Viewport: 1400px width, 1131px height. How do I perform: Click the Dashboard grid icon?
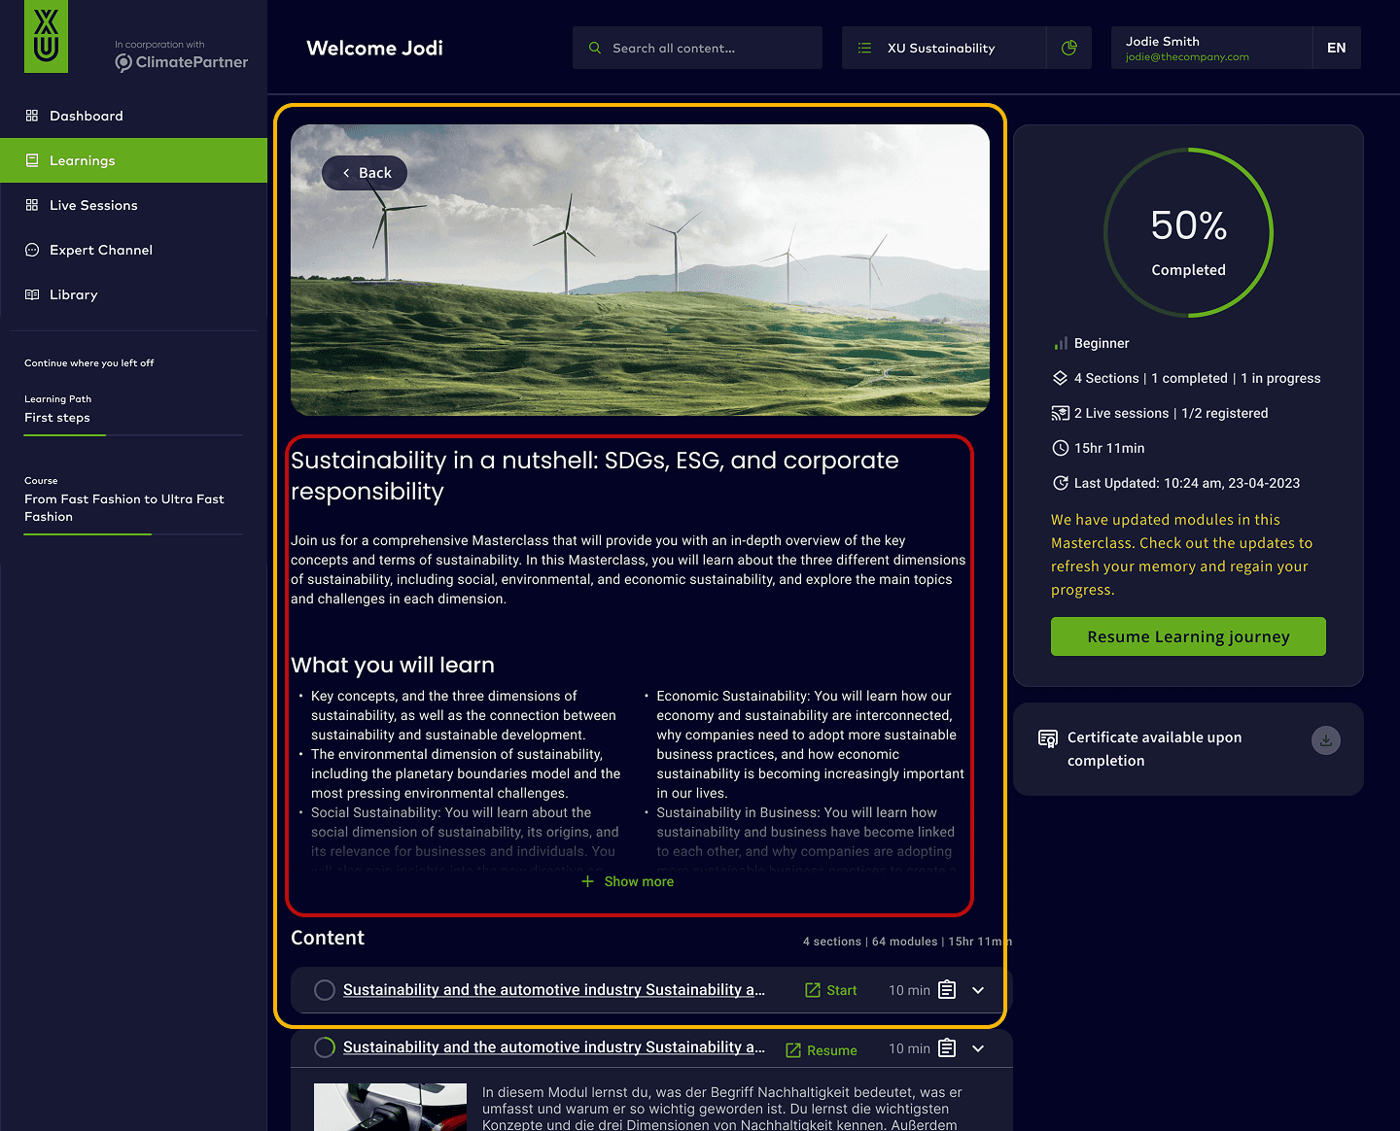32,116
